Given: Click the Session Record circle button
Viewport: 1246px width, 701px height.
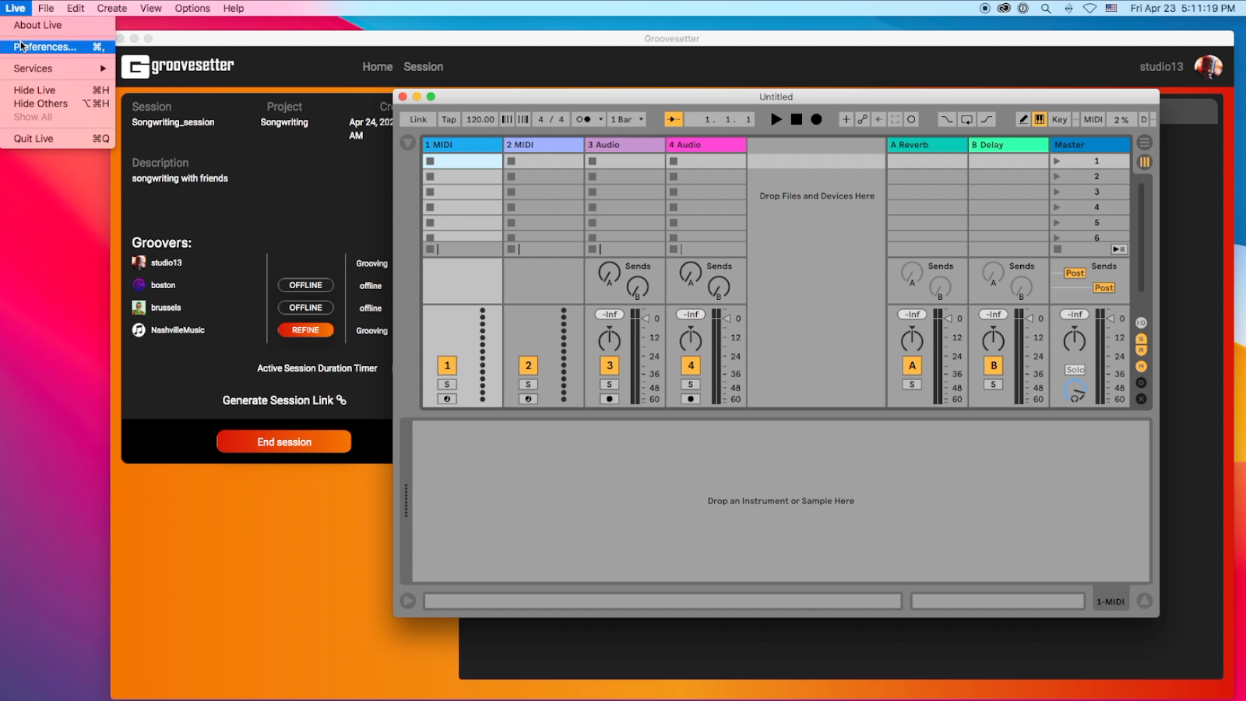Looking at the screenshot, I should [911, 119].
